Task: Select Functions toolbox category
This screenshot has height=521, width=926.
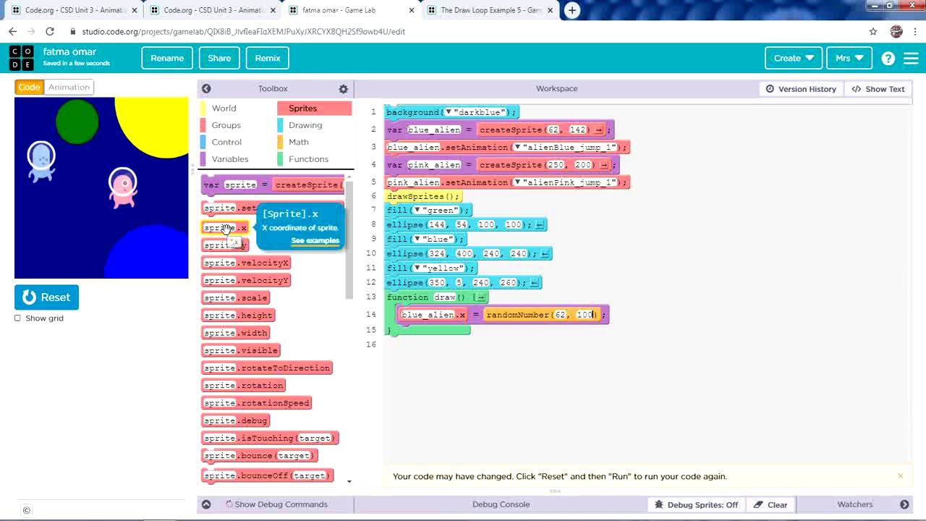Action: (315, 159)
